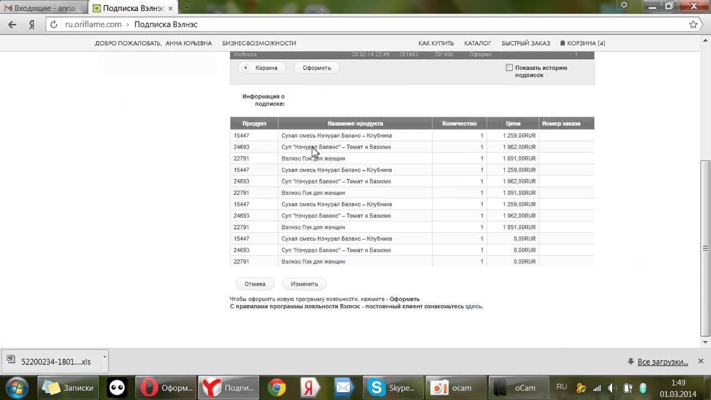Switch to Skype in the taskbar
711x400 pixels.
coord(392,388)
